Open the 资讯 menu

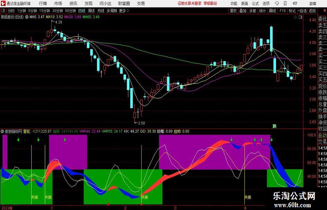[73, 3]
